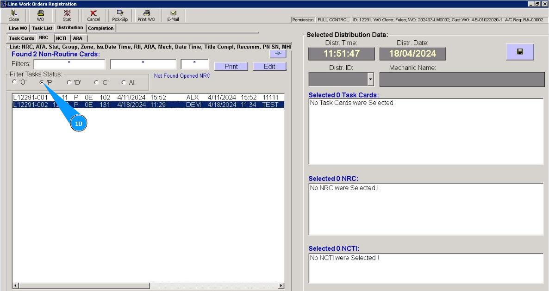Open the ARA sub-tab

(78, 38)
